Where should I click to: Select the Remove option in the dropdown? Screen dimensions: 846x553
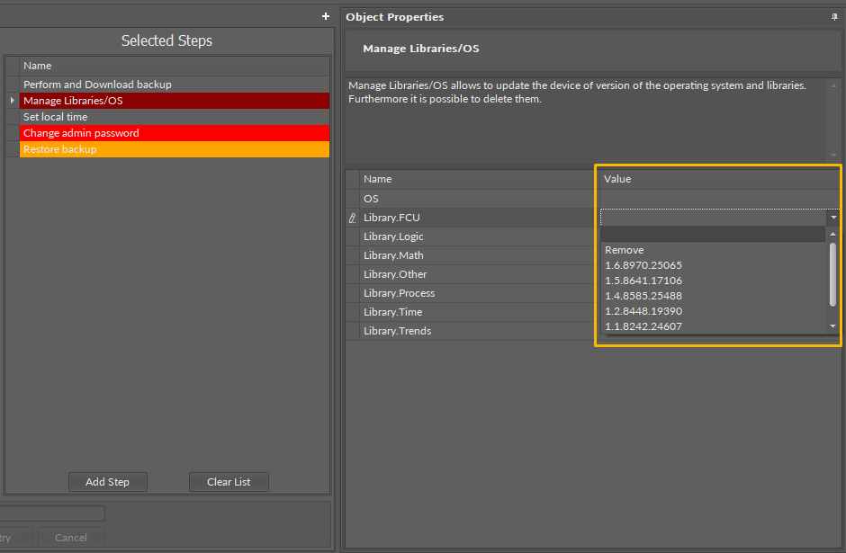pos(625,250)
